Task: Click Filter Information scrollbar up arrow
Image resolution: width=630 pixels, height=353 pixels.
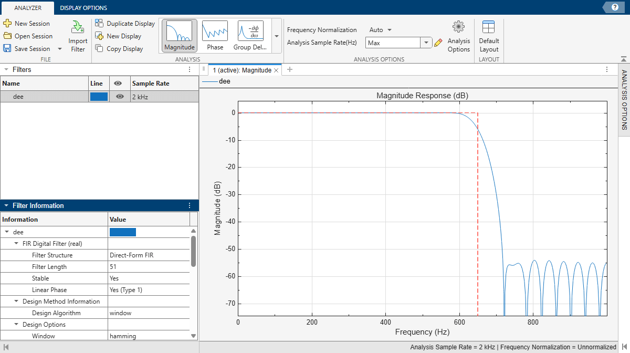Action: click(194, 231)
